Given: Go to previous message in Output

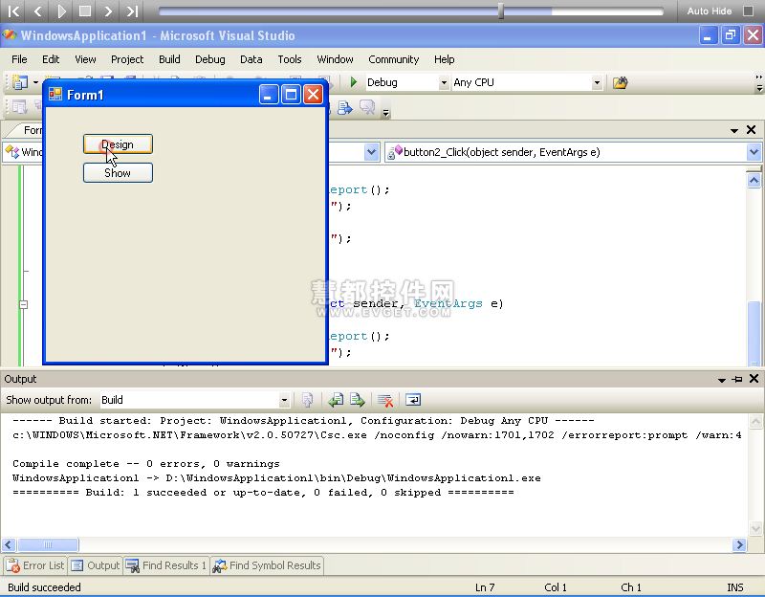Looking at the screenshot, I should point(336,400).
